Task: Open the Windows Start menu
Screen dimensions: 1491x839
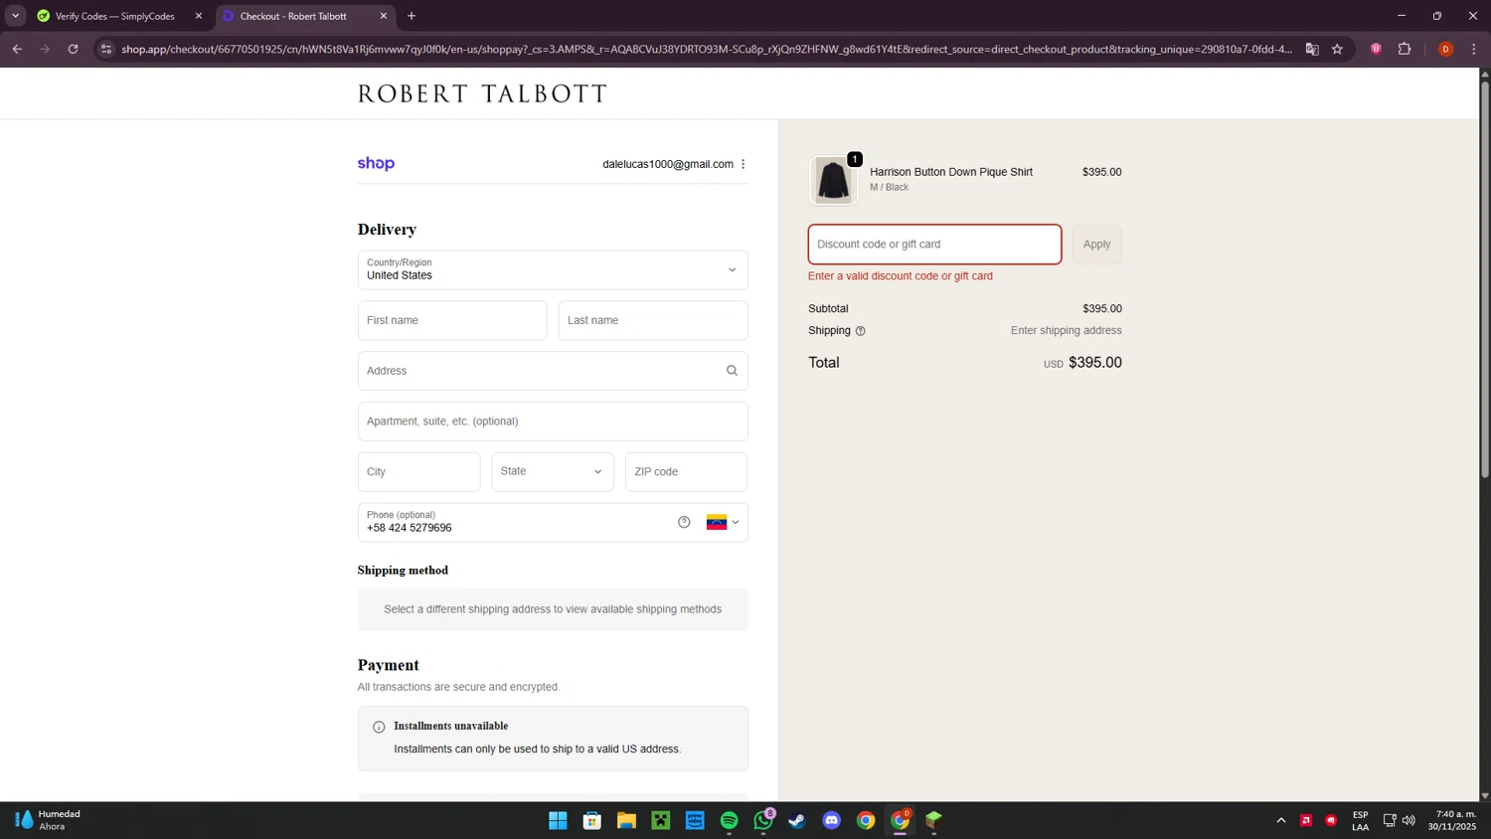Action: click(558, 820)
